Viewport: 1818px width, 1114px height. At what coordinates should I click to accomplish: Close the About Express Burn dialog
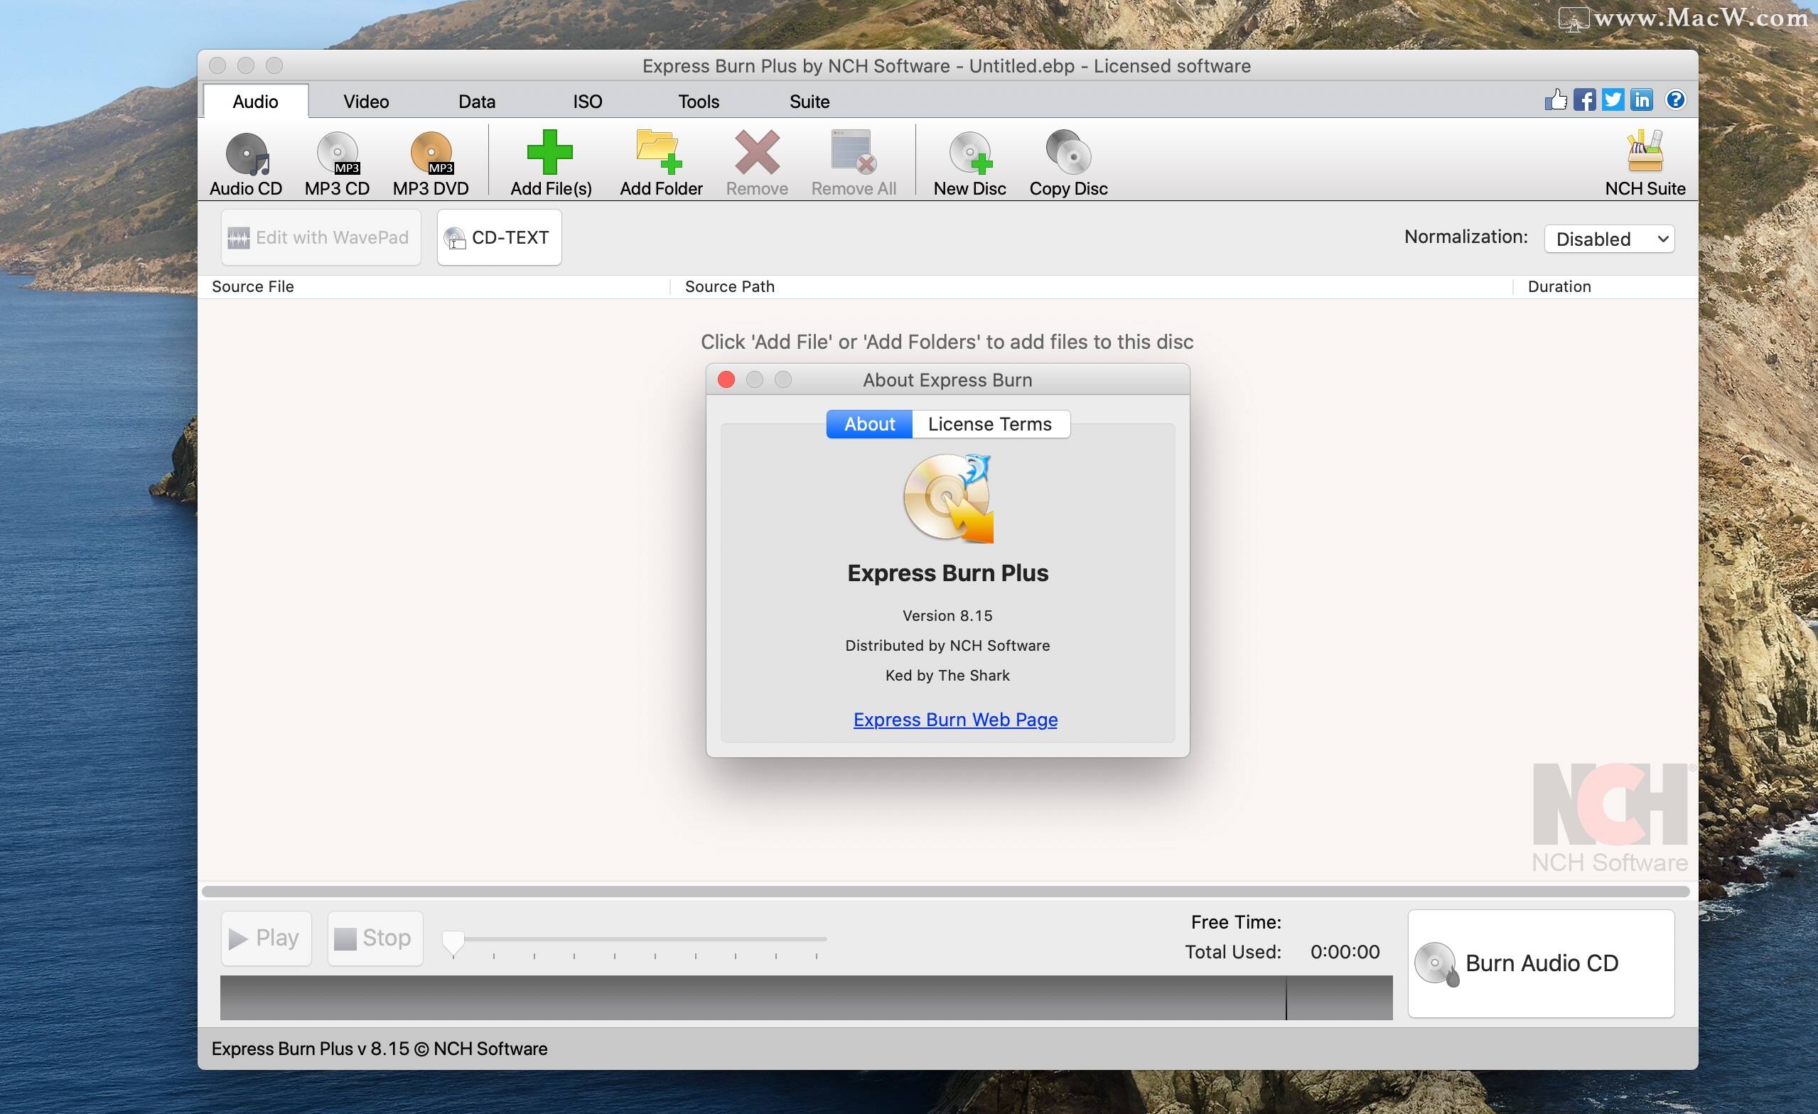pyautogui.click(x=726, y=379)
